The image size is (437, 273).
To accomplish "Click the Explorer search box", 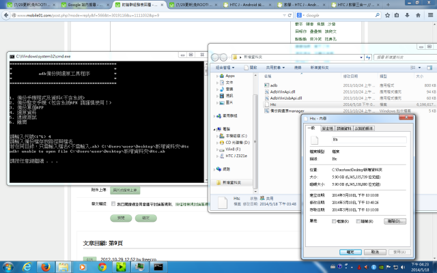I will tap(405, 57).
